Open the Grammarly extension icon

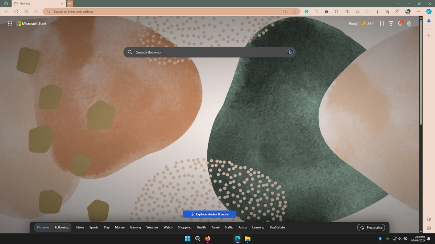click(306, 12)
